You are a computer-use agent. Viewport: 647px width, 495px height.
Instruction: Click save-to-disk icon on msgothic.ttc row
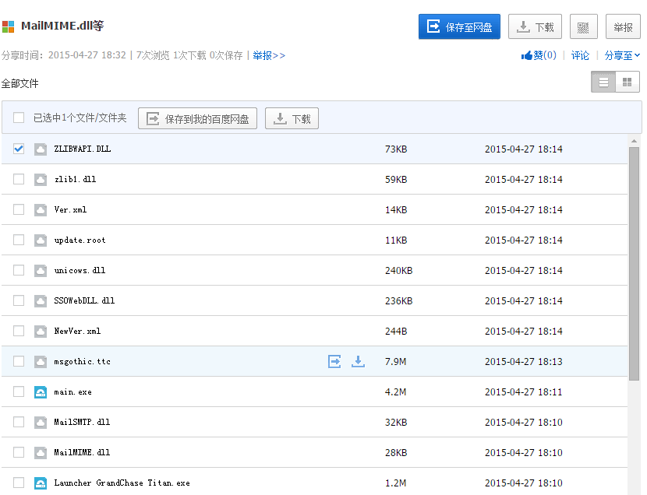(x=334, y=362)
